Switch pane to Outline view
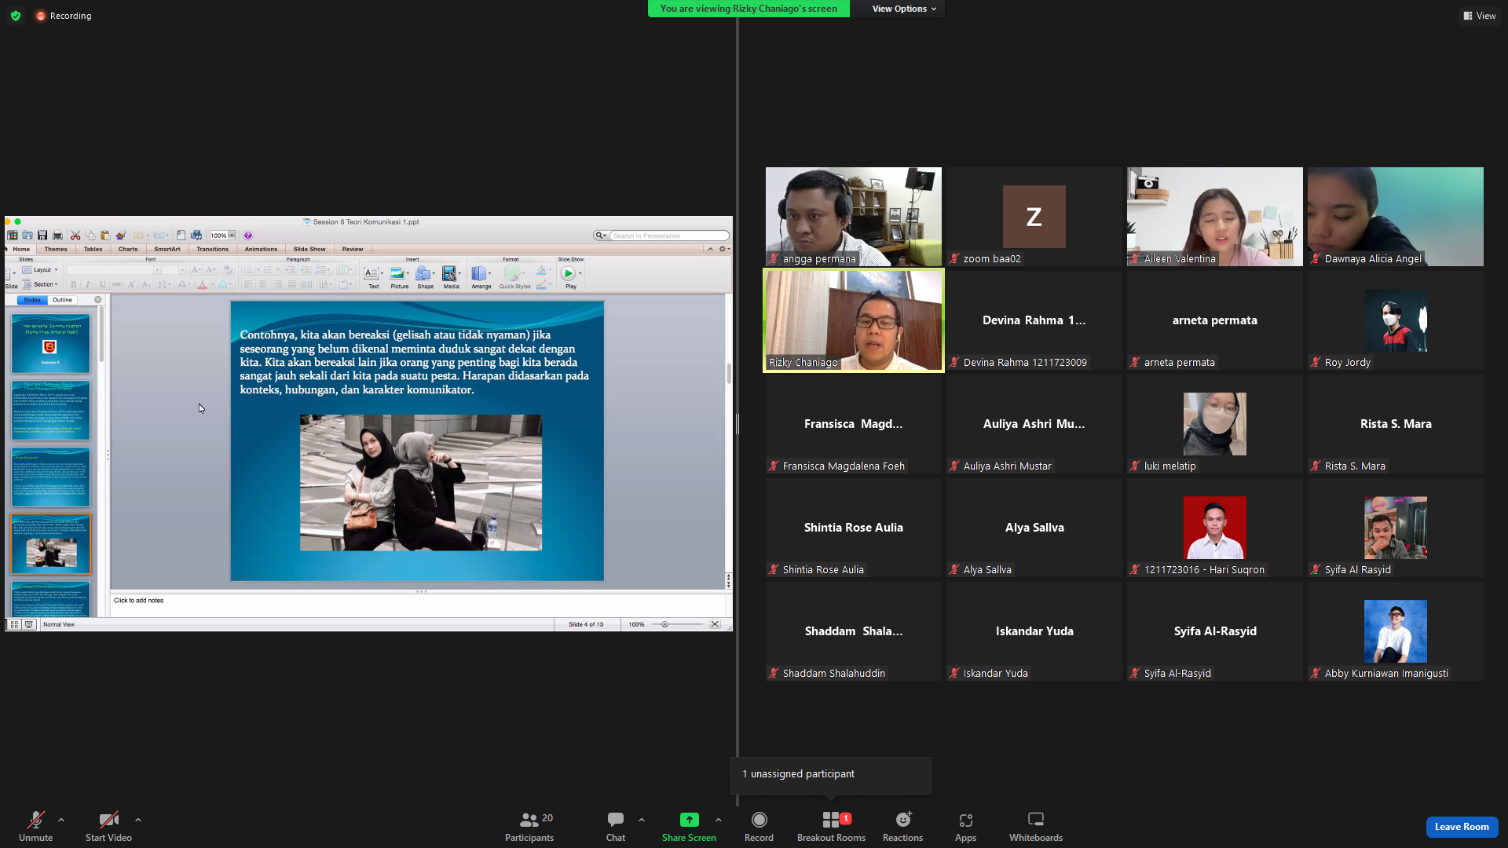The height and width of the screenshot is (848, 1508). click(x=62, y=300)
